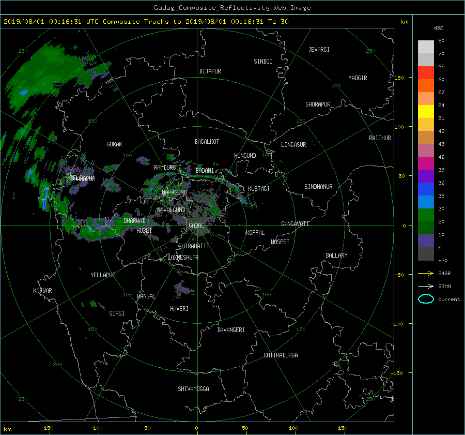Select the CHITRADURGA city label

point(281,355)
